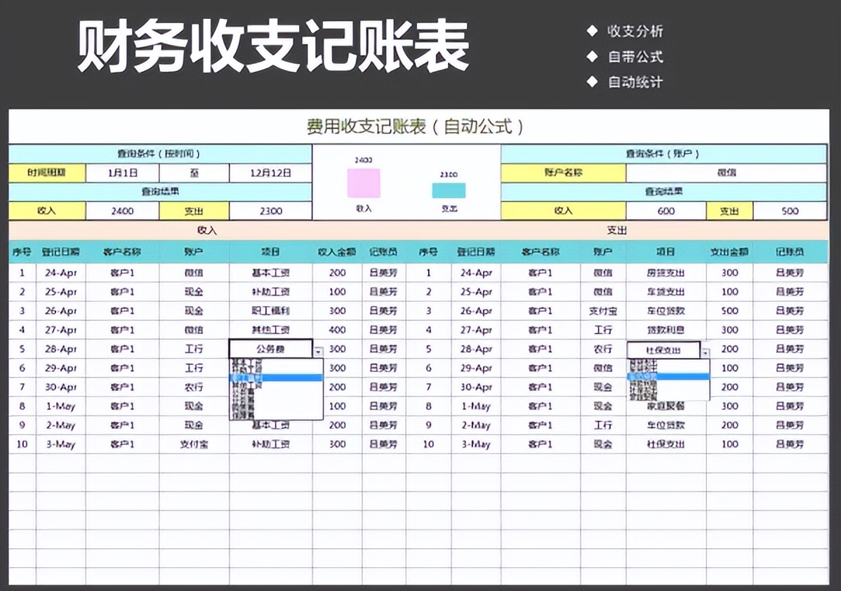
Task: Click the 1月1日 start date cell
Action: [x=126, y=172]
